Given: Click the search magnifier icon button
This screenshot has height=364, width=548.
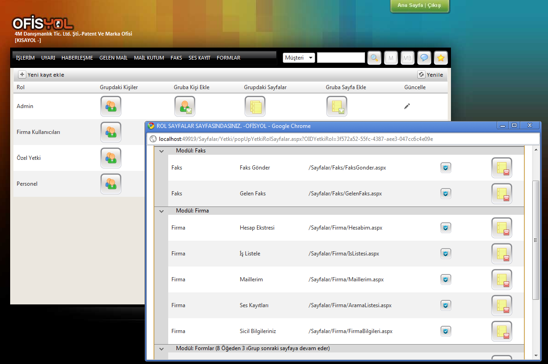Looking at the screenshot, I should [x=374, y=58].
